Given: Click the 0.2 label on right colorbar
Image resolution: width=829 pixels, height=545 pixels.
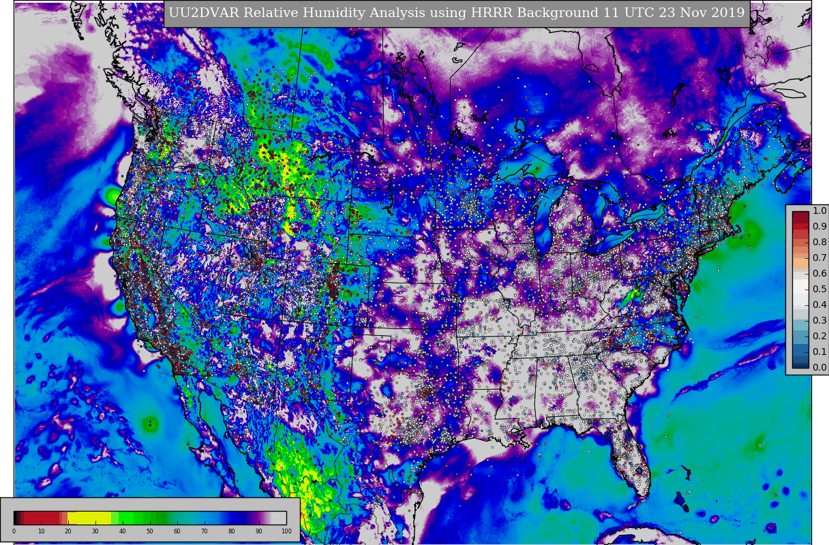Looking at the screenshot, I should (x=819, y=336).
